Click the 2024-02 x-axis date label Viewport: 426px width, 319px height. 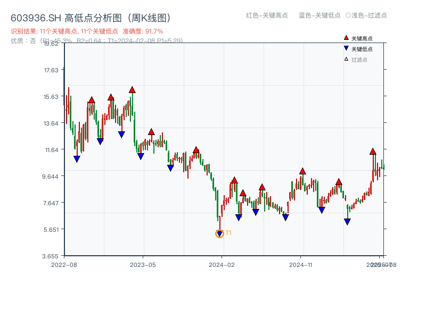point(222,264)
